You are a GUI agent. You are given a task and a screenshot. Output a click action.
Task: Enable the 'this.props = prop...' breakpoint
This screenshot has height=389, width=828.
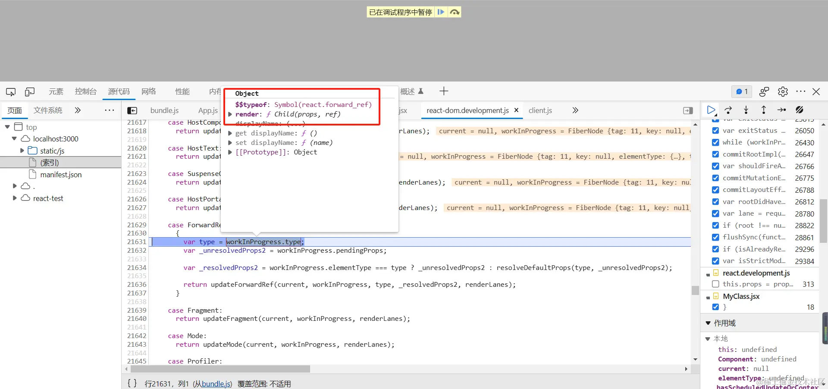pos(715,284)
